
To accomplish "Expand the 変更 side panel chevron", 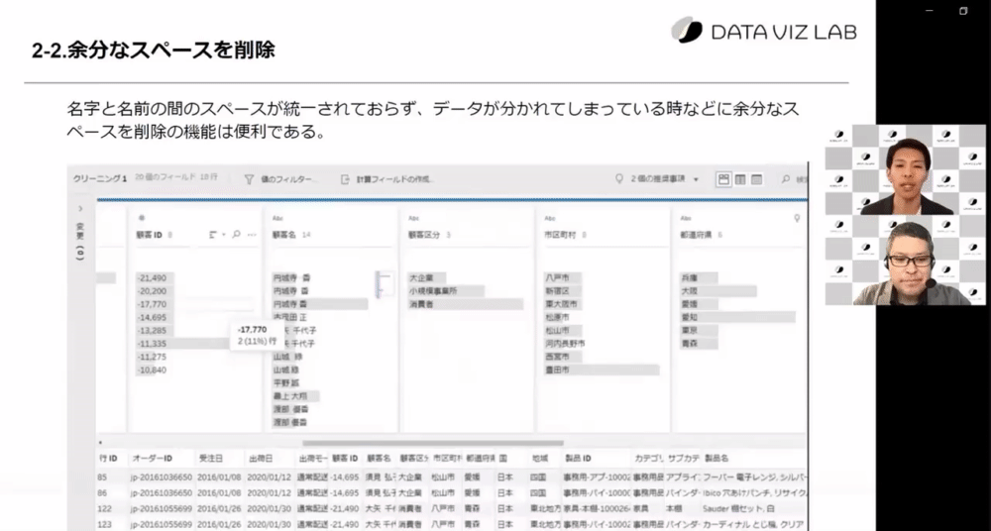I will (x=80, y=209).
